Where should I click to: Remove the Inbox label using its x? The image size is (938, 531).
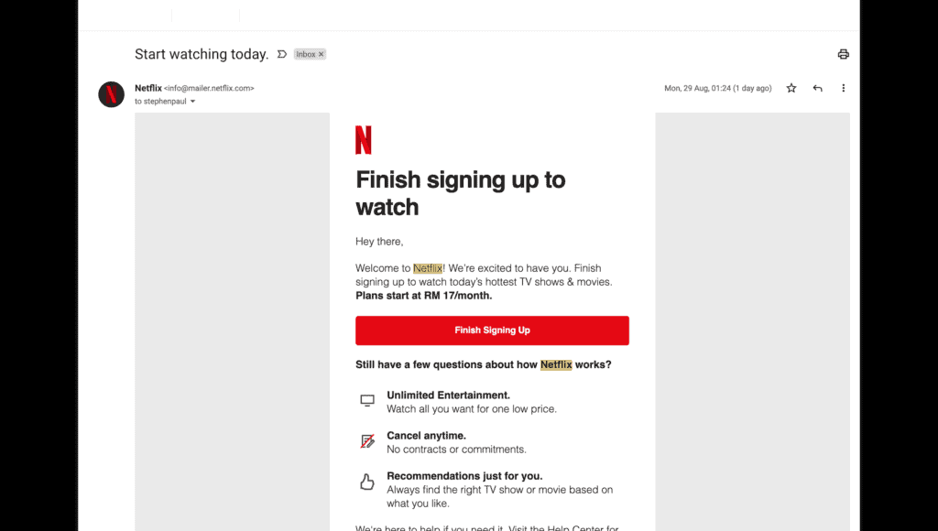(x=321, y=55)
